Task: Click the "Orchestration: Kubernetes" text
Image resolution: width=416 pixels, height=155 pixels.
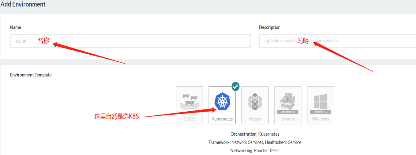Action: tap(255, 134)
